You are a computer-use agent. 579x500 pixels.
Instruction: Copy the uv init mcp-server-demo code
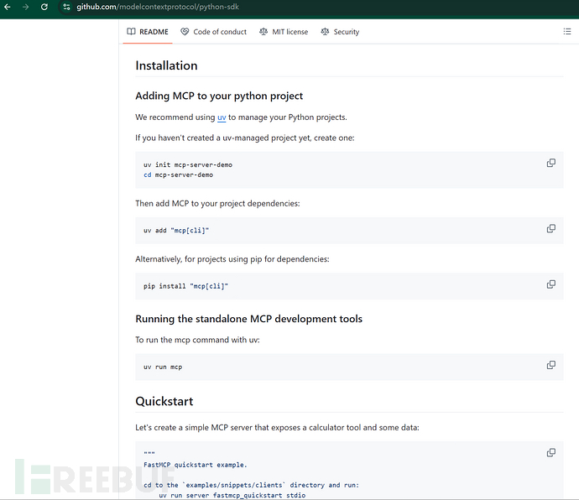click(551, 163)
